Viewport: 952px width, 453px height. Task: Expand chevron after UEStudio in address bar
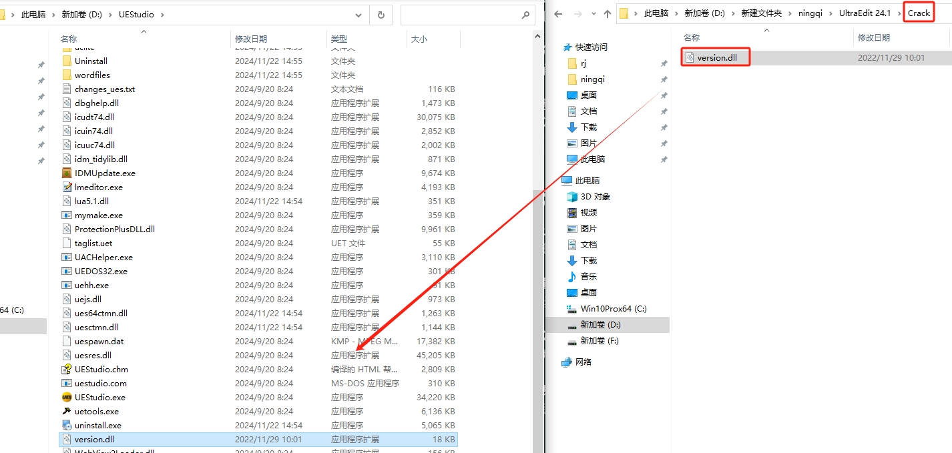(162, 14)
